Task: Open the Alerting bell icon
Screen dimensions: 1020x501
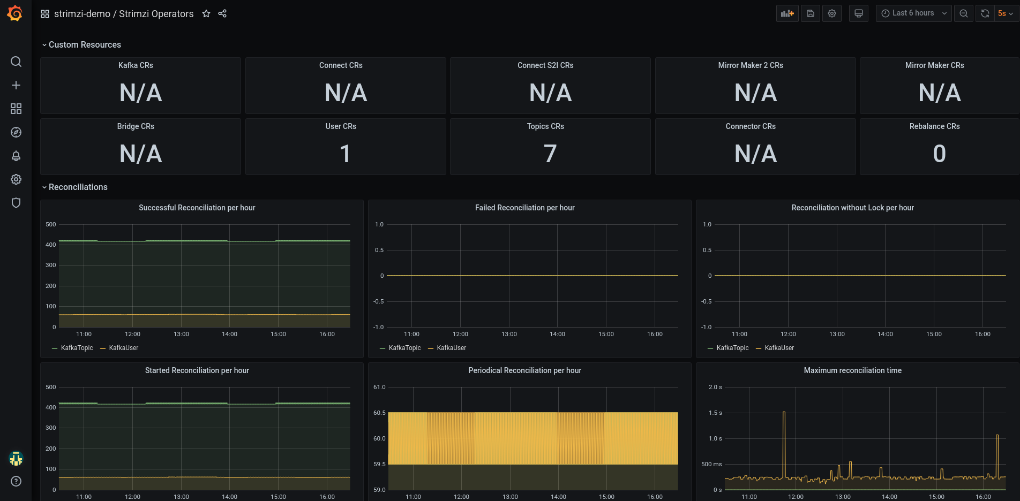Action: (x=16, y=156)
